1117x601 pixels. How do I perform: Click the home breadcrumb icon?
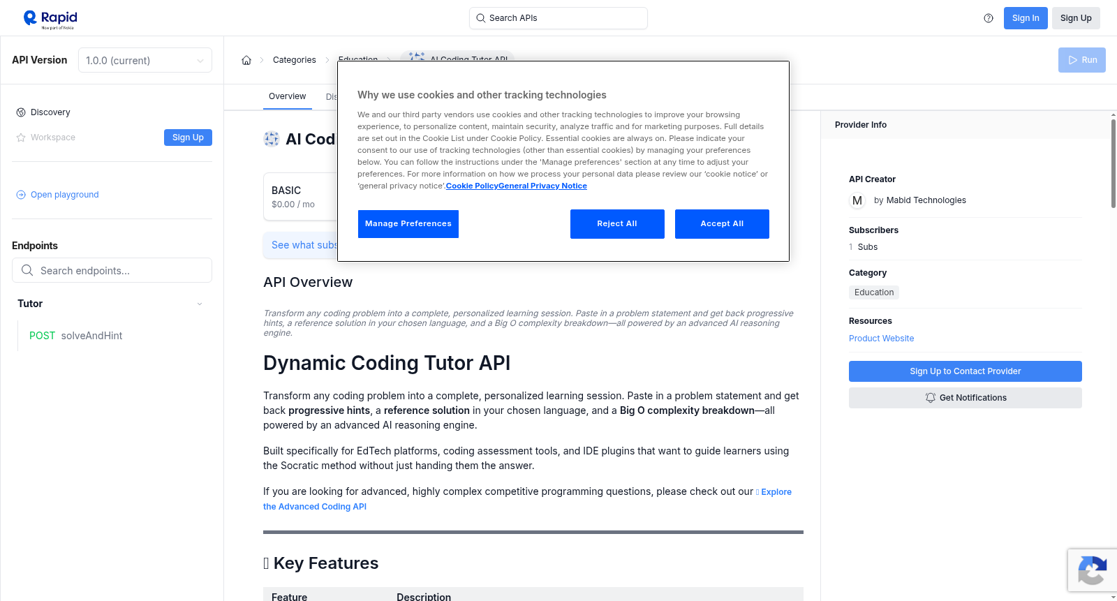pos(246,60)
